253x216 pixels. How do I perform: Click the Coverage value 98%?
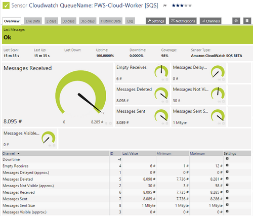(x=164, y=56)
